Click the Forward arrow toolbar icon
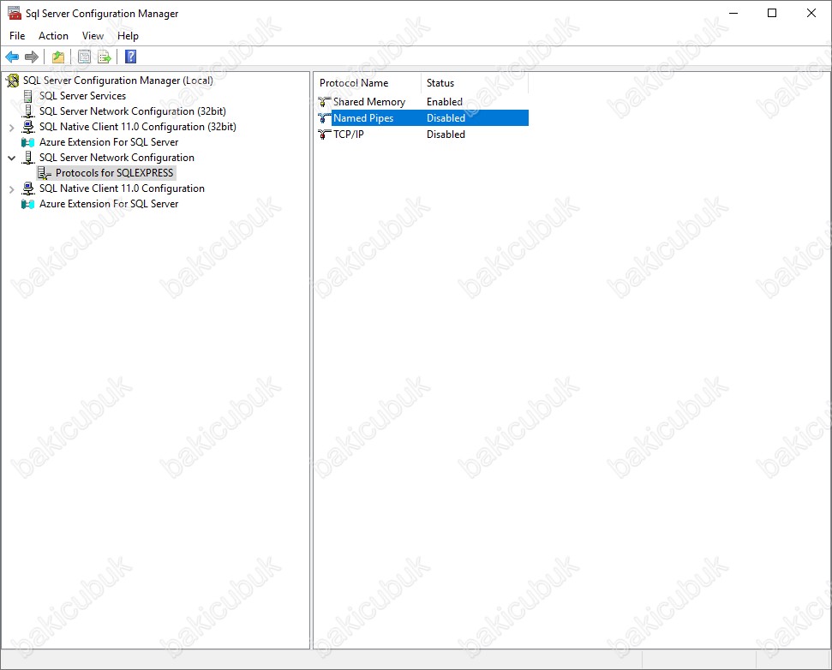 [x=32, y=57]
